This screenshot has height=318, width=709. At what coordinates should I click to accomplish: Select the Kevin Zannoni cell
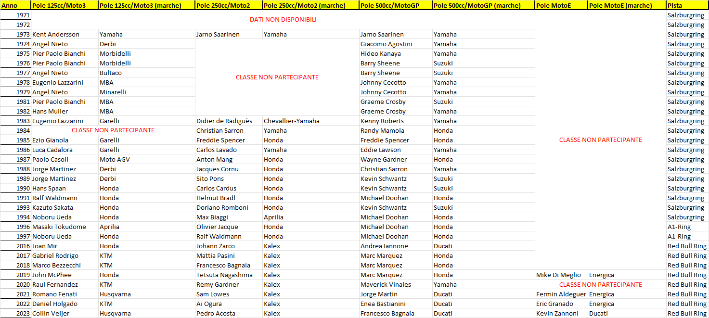(561, 313)
